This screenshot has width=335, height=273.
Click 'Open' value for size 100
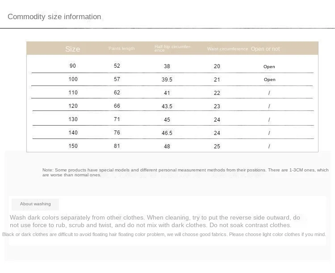[270, 80]
